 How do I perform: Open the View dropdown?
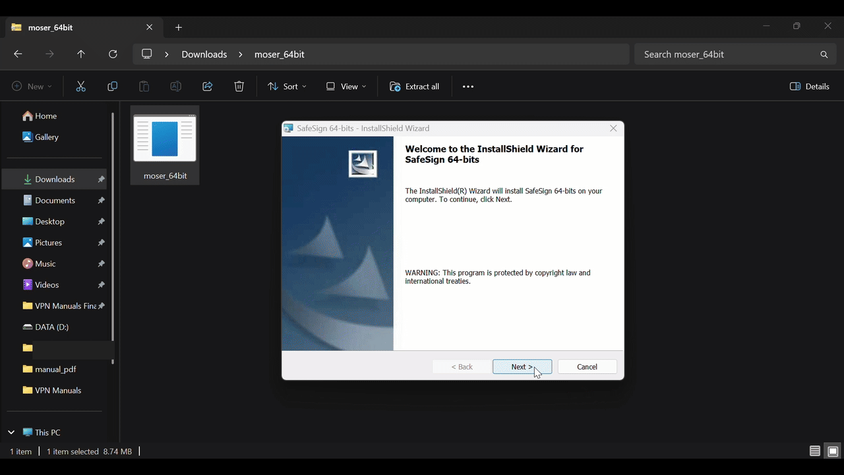(345, 86)
